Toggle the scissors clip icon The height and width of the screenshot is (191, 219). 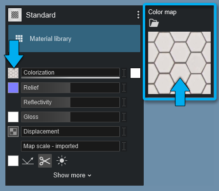click(45, 161)
